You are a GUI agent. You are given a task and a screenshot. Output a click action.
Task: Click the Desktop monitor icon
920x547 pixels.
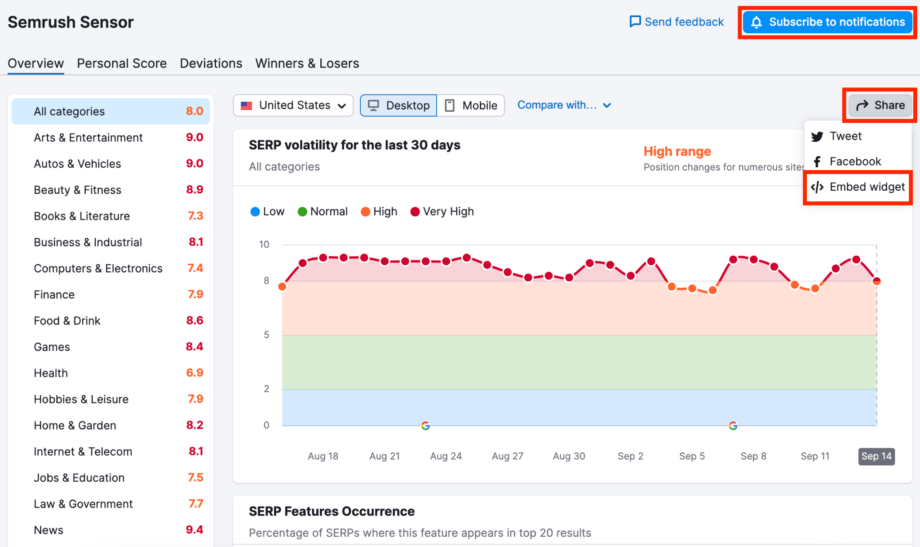pos(374,105)
